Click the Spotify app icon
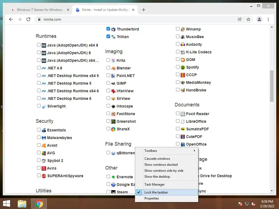279x209 pixels. [183, 67]
